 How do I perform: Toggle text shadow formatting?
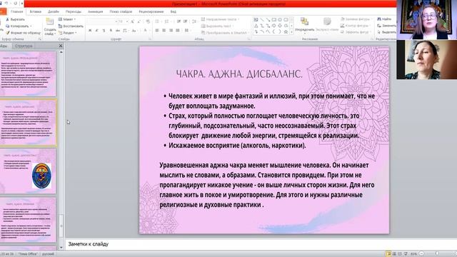click(111, 30)
